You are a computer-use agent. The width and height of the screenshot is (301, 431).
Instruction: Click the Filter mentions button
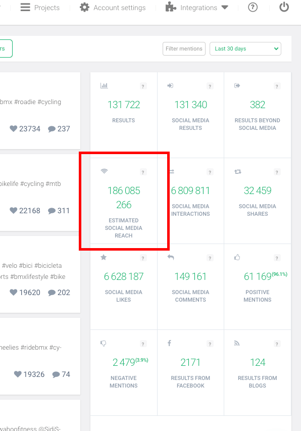184,49
